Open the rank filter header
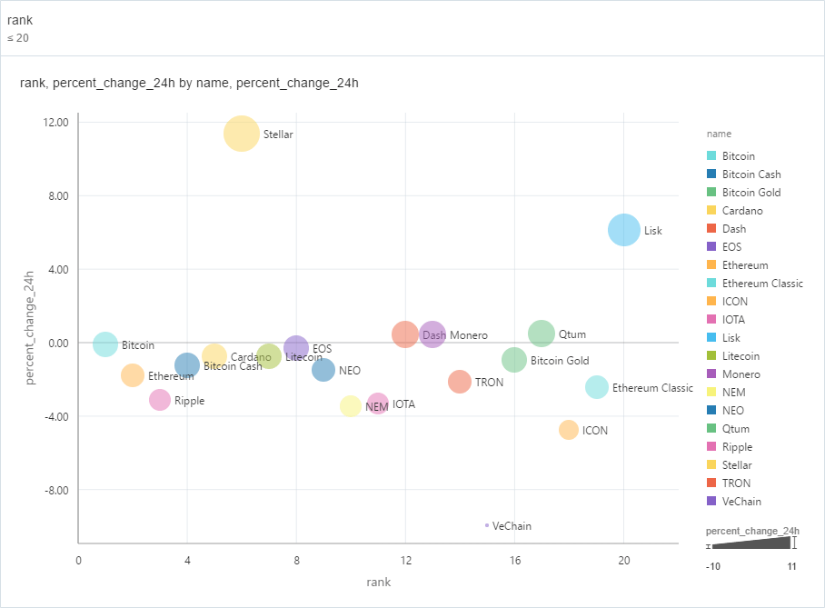825x608 pixels. click(x=19, y=19)
